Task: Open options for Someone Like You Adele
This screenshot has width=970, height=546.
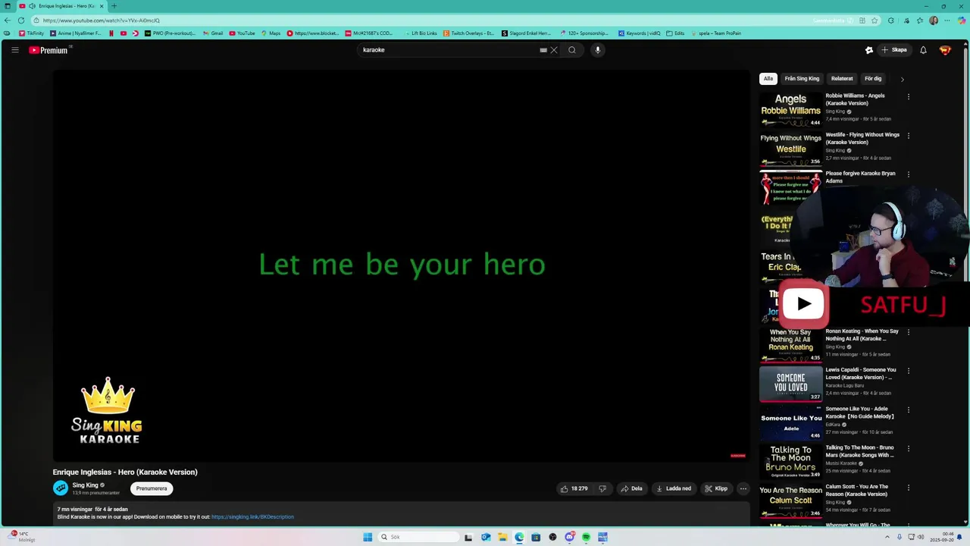Action: tap(908, 410)
